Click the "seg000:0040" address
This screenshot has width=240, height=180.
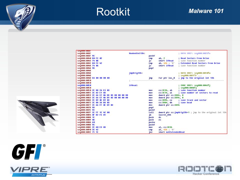84,58
